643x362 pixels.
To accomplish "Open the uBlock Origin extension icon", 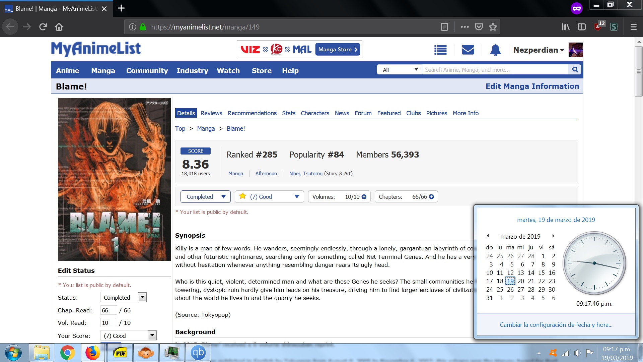I will [x=598, y=27].
